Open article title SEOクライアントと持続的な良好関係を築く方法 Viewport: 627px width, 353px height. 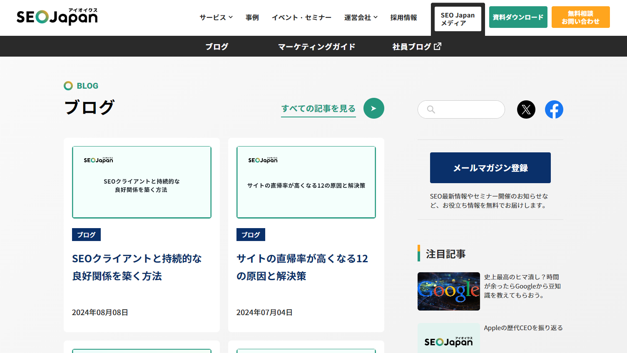pos(137,267)
